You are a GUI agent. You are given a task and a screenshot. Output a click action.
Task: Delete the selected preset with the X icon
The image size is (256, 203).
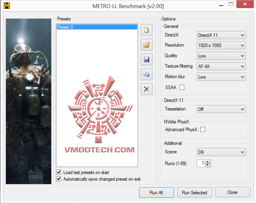coord(147,89)
